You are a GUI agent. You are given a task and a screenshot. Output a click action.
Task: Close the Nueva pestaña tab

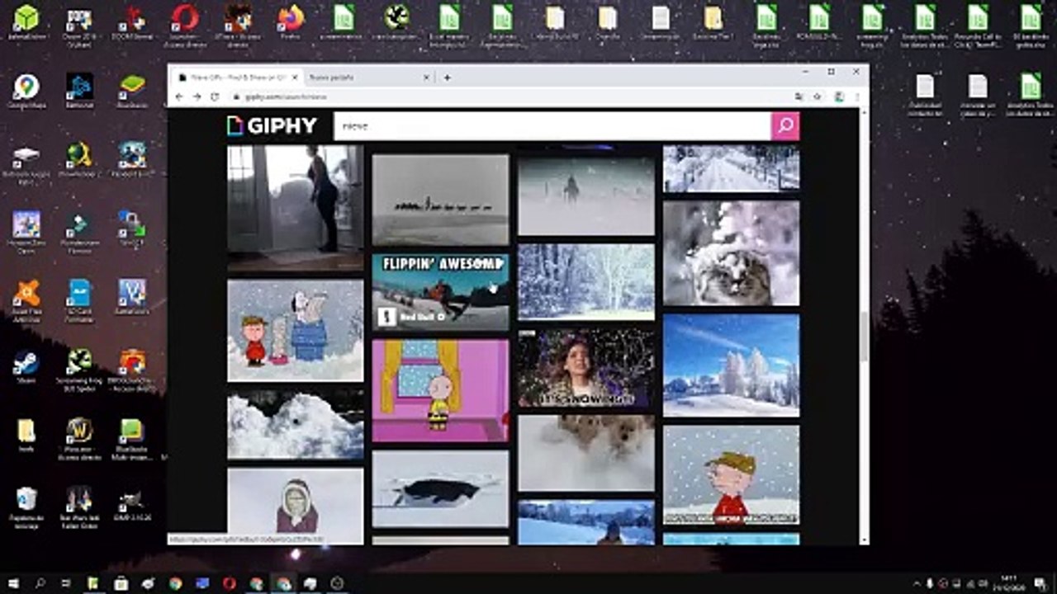click(426, 78)
